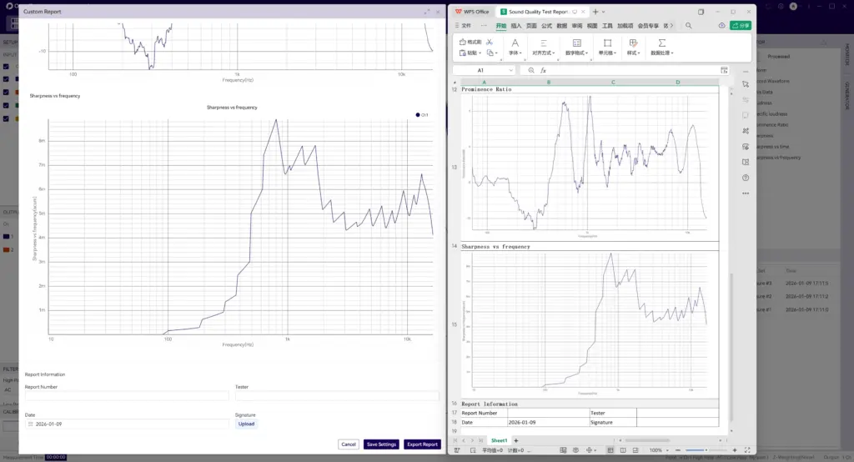This screenshot has height=462, width=854.
Task: Click the insert function fx icon
Action: [542, 71]
